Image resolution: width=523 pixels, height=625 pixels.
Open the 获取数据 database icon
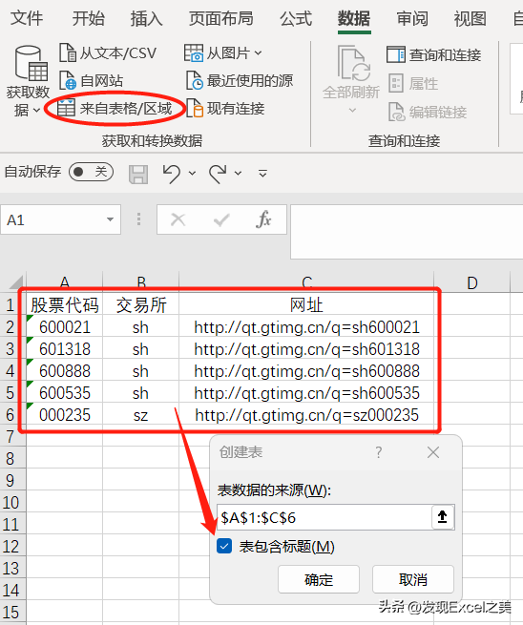coord(31,63)
